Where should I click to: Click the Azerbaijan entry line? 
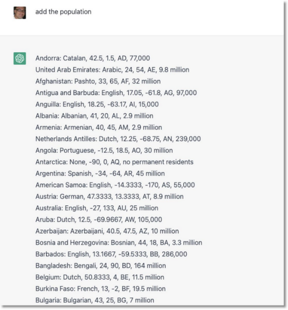107,231
